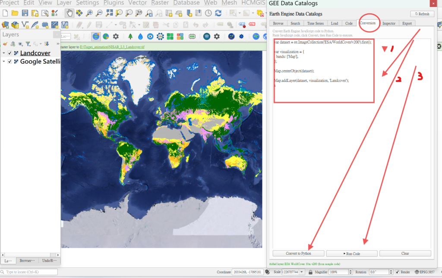This screenshot has height=278, width=442.
Task: Toggle Landcover layer visibility checkbox
Action: pos(9,53)
